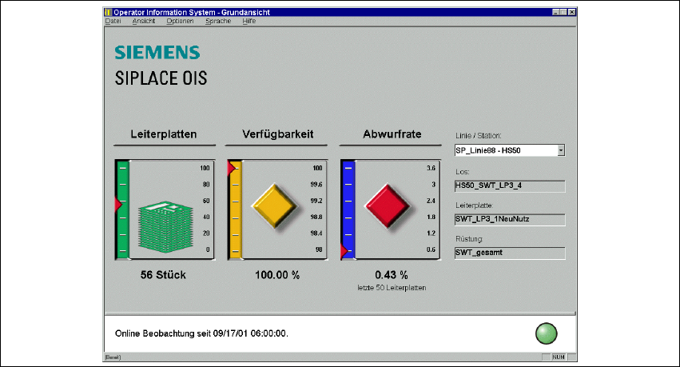Click the 56 Stück value
680x367 pixels.
163,275
